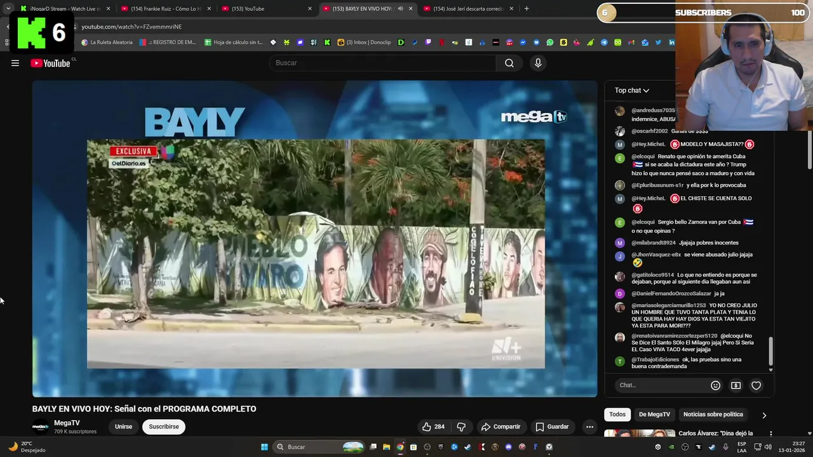Click the Compartir share button

point(501,427)
